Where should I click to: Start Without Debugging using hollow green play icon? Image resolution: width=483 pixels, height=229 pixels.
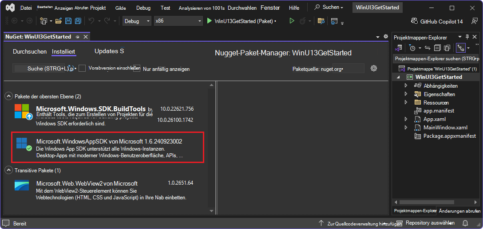click(x=292, y=21)
